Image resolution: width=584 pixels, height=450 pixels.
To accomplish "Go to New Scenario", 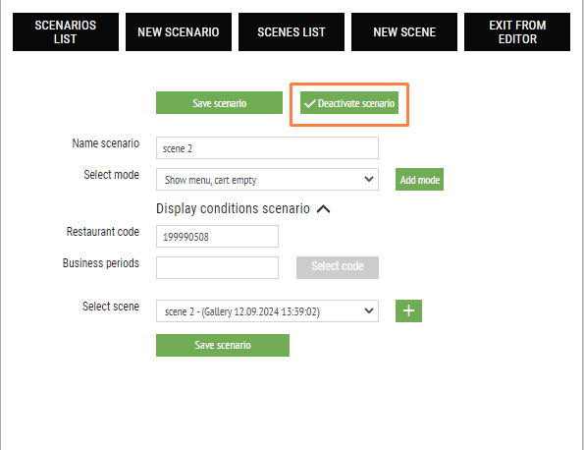I will pos(179,32).
